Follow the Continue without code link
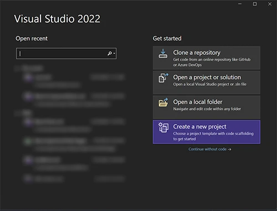Screen dimensions: 277x211 tap(209, 149)
